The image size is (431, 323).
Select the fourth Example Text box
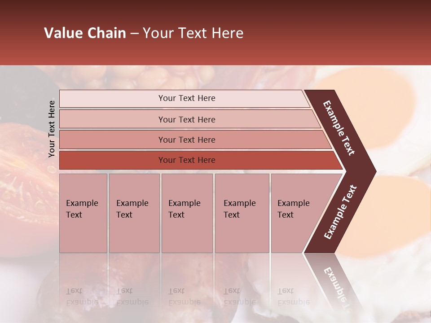(242, 213)
